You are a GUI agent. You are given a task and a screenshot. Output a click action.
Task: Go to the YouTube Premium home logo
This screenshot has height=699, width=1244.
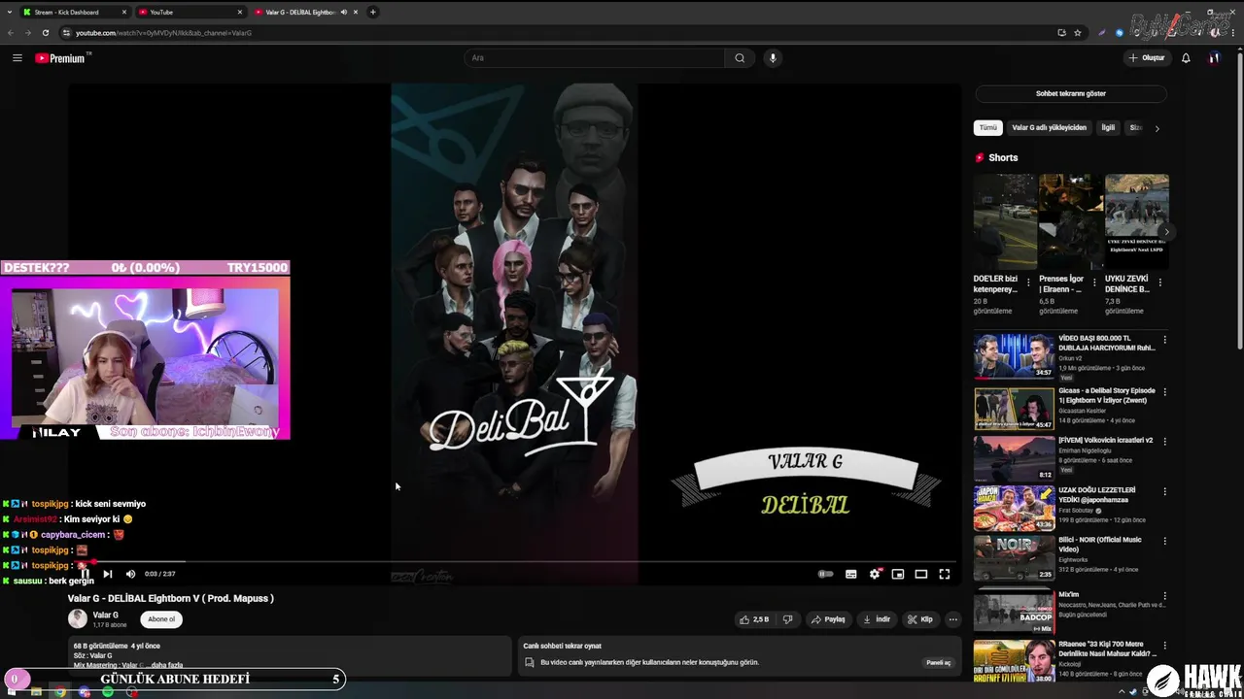pyautogui.click(x=62, y=58)
